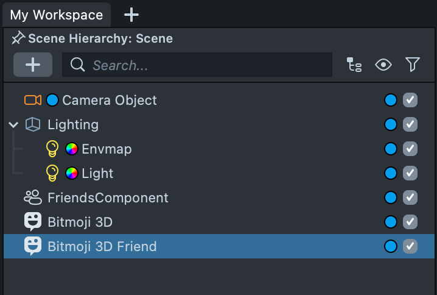Toggle the eye visibility filter icon
This screenshot has height=295, width=437.
click(x=383, y=65)
